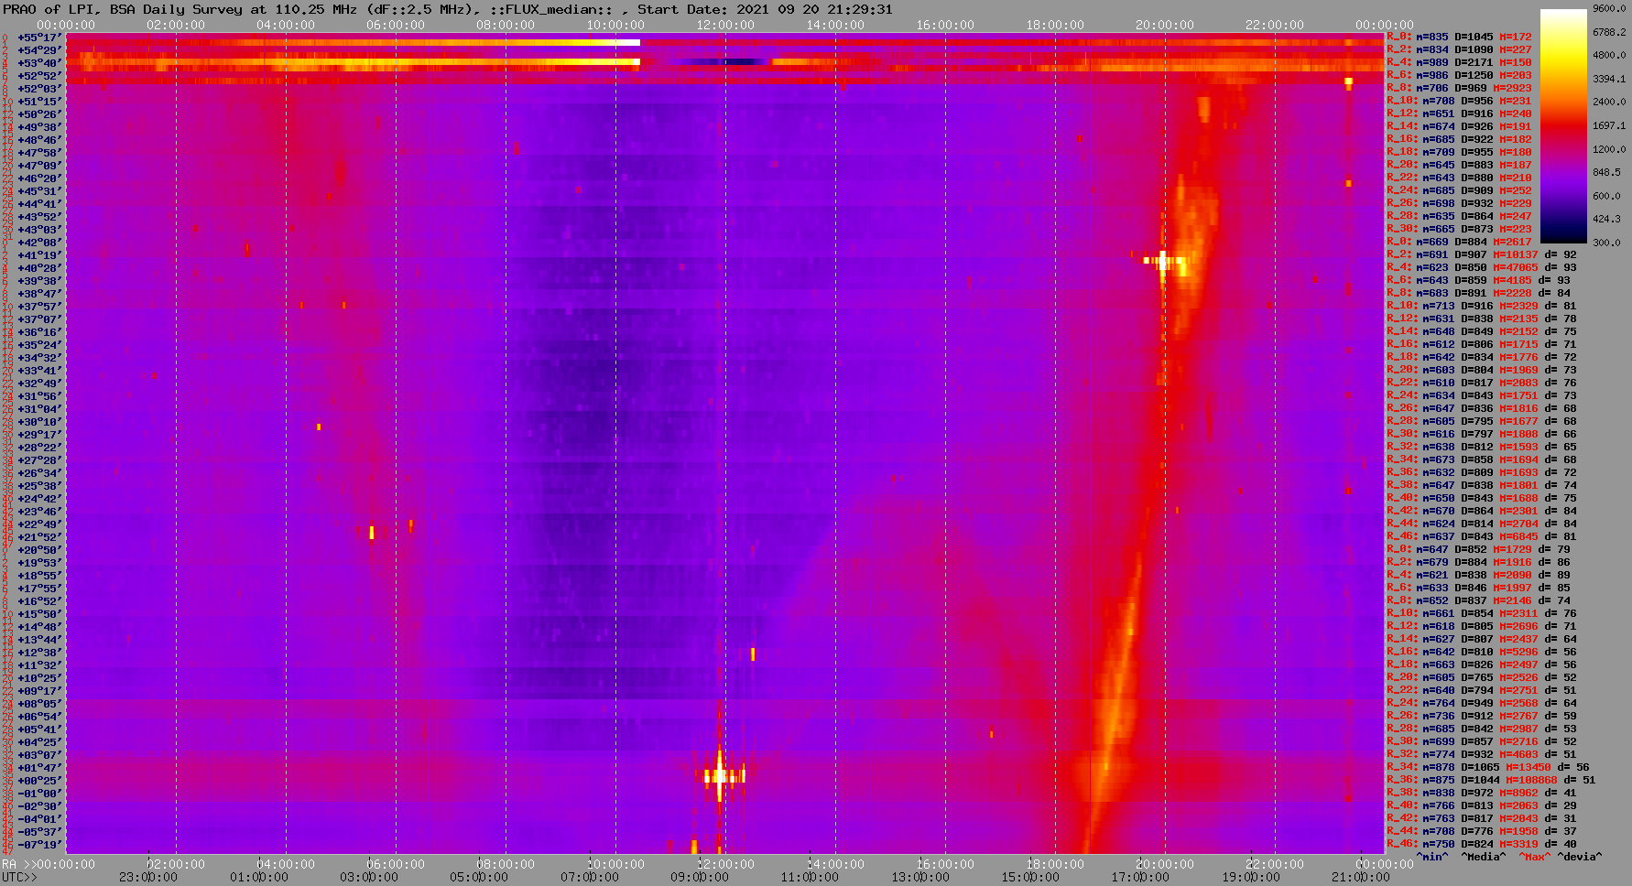This screenshot has height=886, width=1632.
Task: Click the 'UTC>>' axis label
Action: pos(20,877)
